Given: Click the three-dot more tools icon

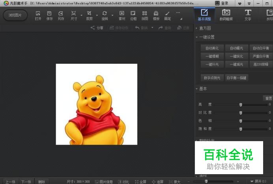Looking at the screenshot, I should point(178,13).
